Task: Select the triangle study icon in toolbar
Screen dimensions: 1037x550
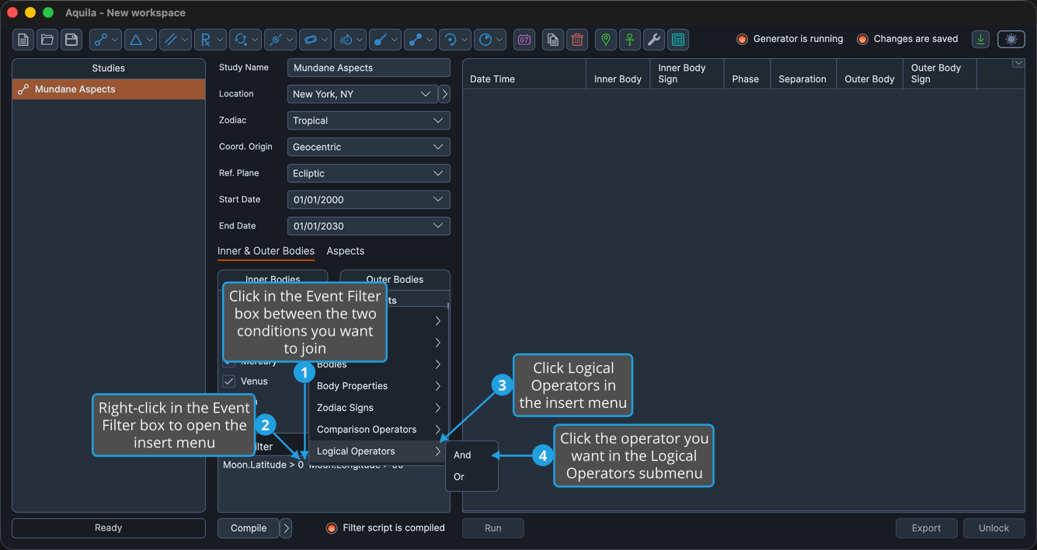Action: (x=135, y=40)
